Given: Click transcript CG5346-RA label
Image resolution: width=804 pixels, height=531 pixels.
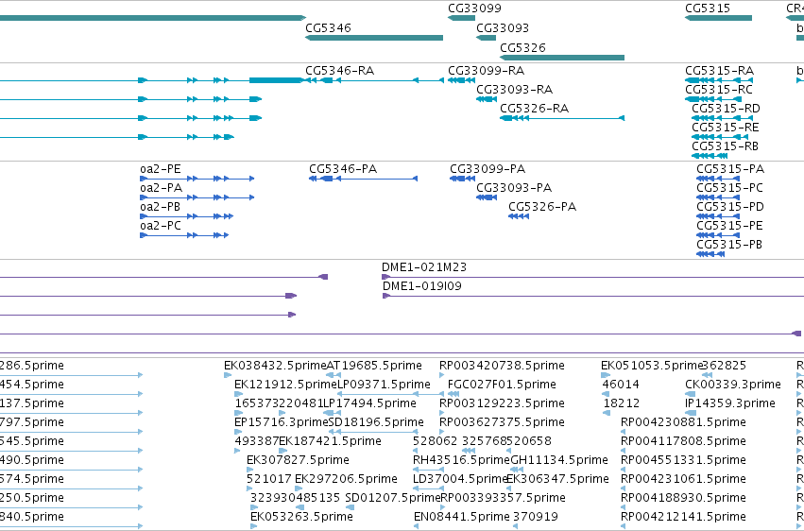Looking at the screenshot, I should [339, 71].
